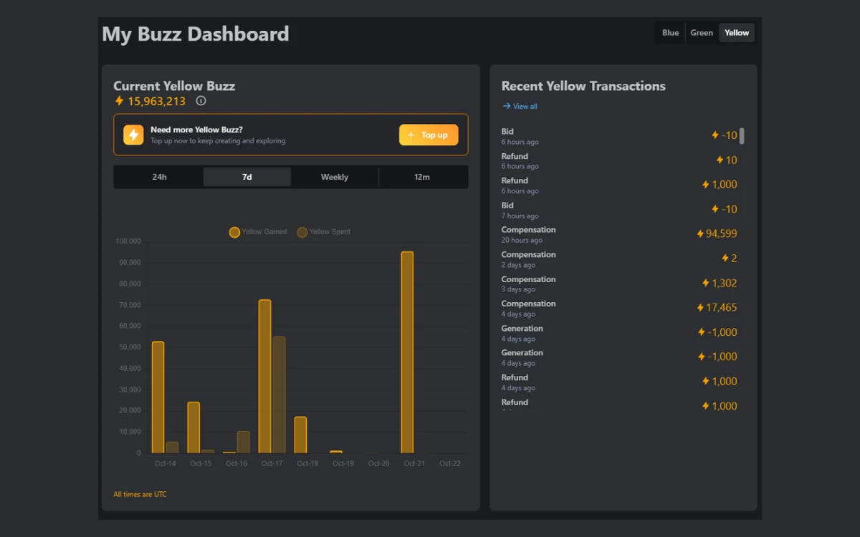Screen dimensions: 860x537
Task: Click the Compensation transaction from 20 hours ago
Action: pos(620,234)
